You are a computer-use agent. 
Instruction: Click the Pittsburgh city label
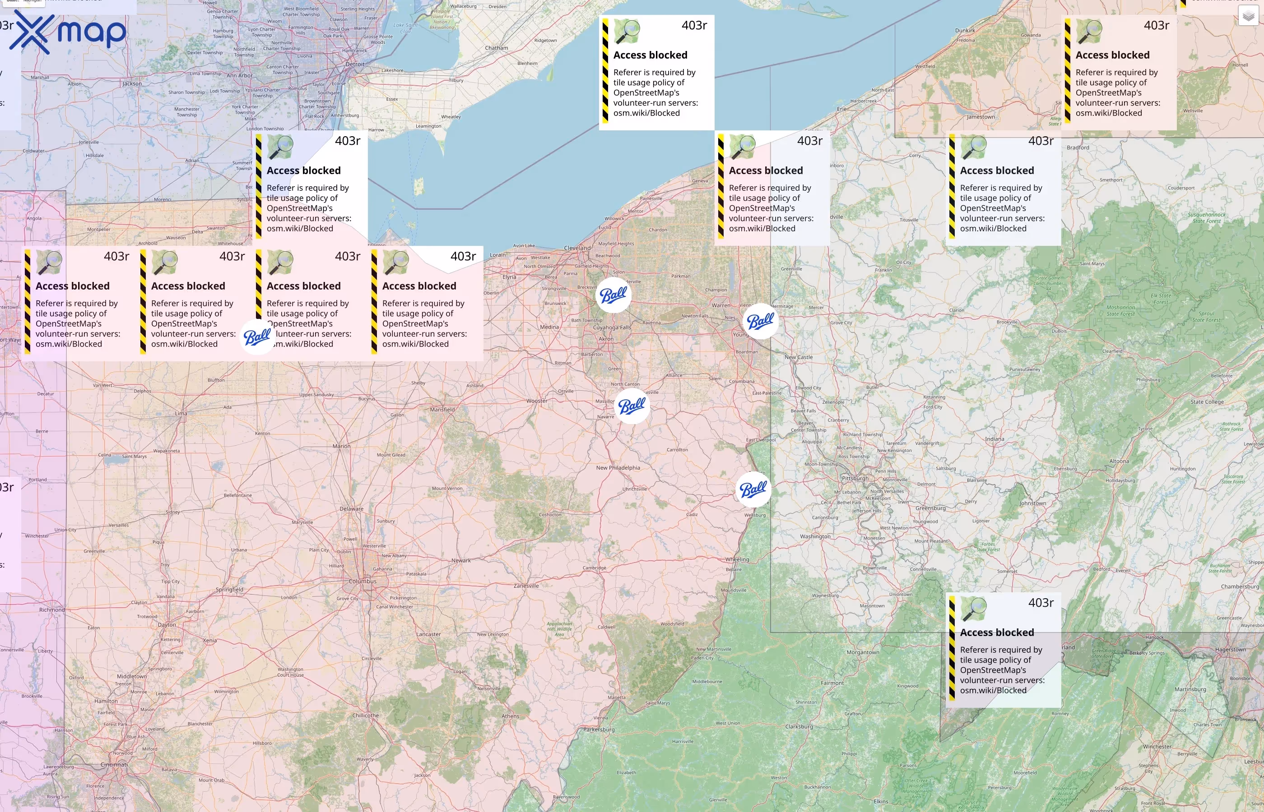click(x=855, y=478)
